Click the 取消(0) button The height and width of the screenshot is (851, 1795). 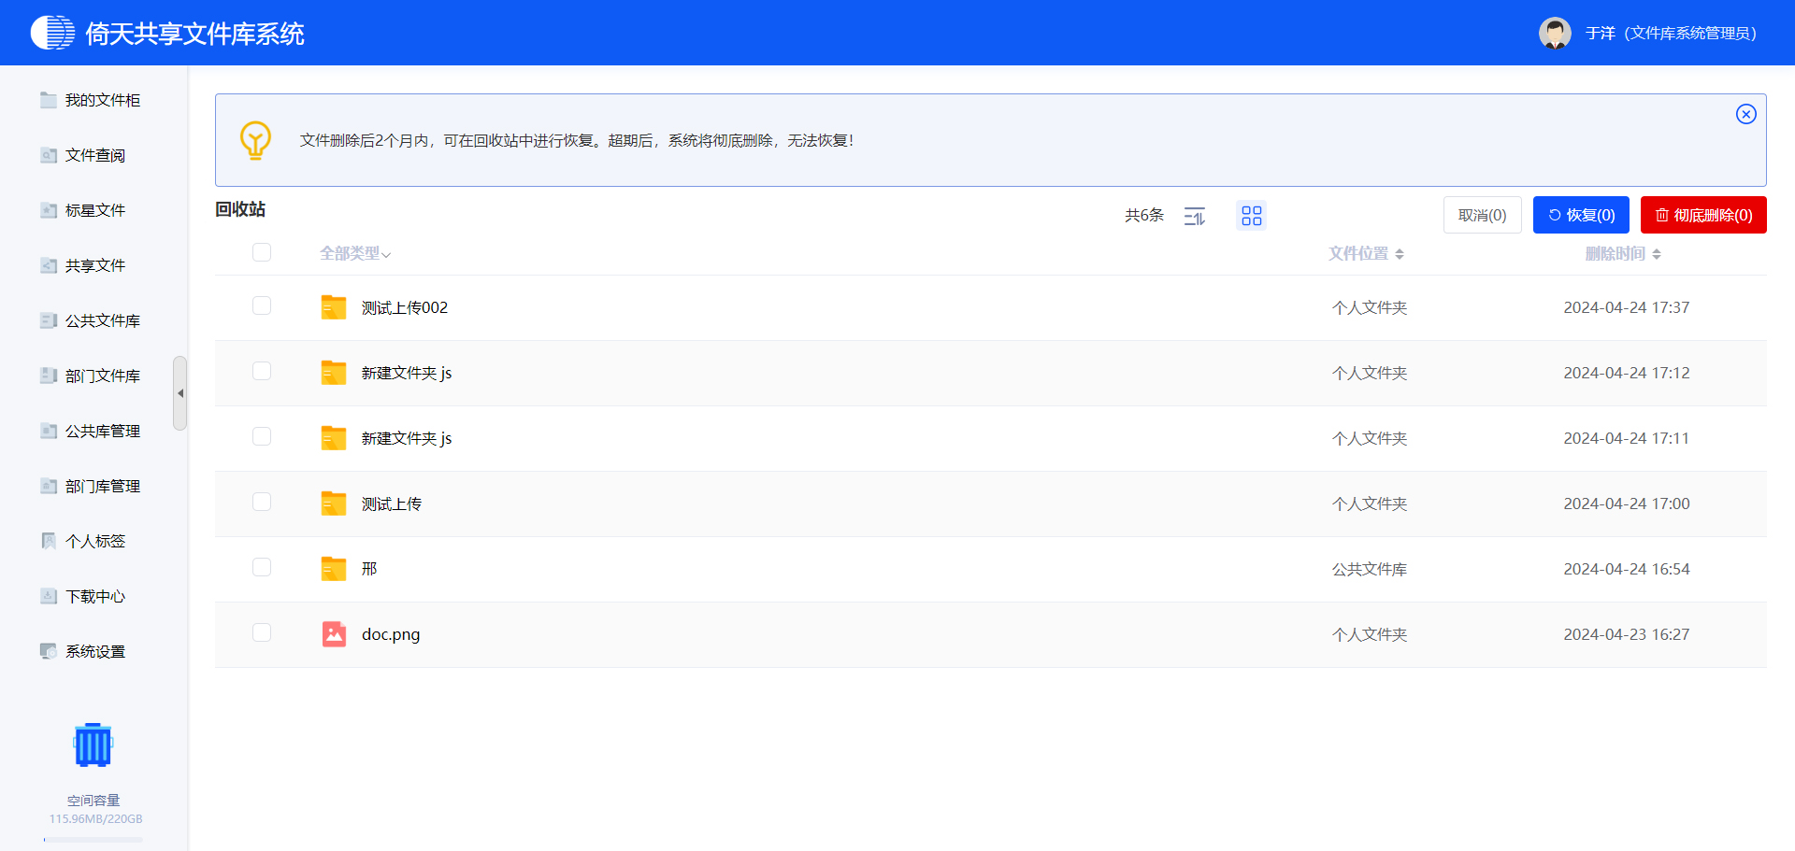pos(1483,215)
